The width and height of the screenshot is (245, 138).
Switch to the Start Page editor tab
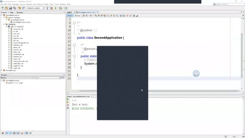(70, 12)
